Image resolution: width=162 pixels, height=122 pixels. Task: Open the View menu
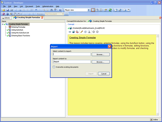point(15,6)
